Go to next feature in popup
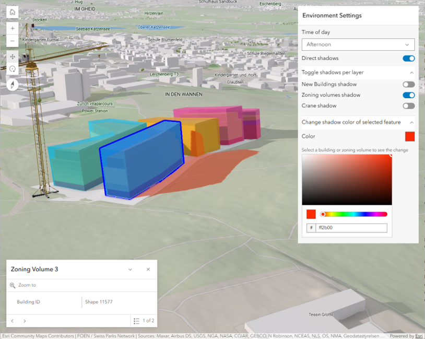 click(x=25, y=321)
